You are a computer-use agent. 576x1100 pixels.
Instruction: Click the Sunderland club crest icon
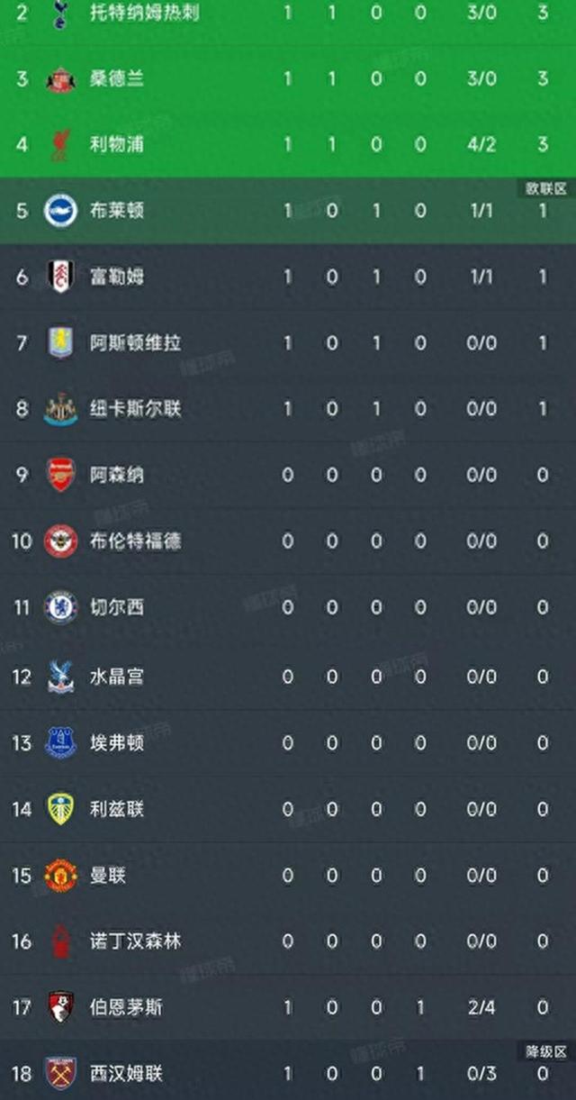[61, 79]
